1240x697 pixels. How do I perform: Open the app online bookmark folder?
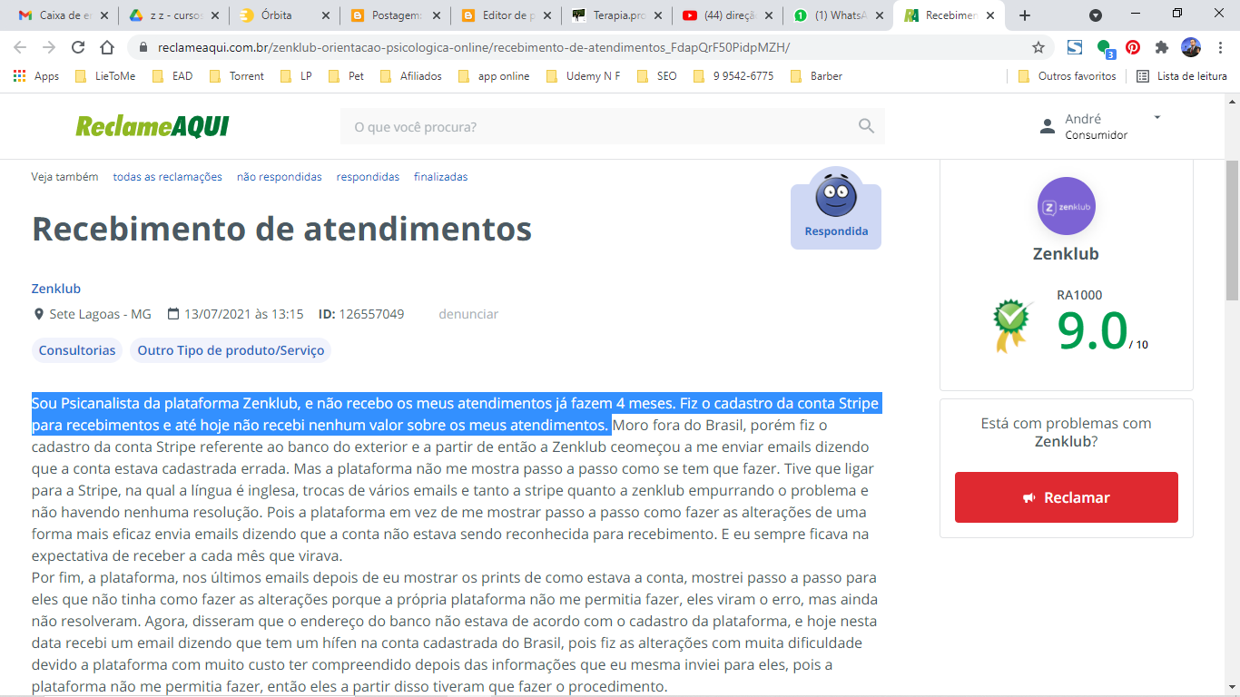[495, 76]
